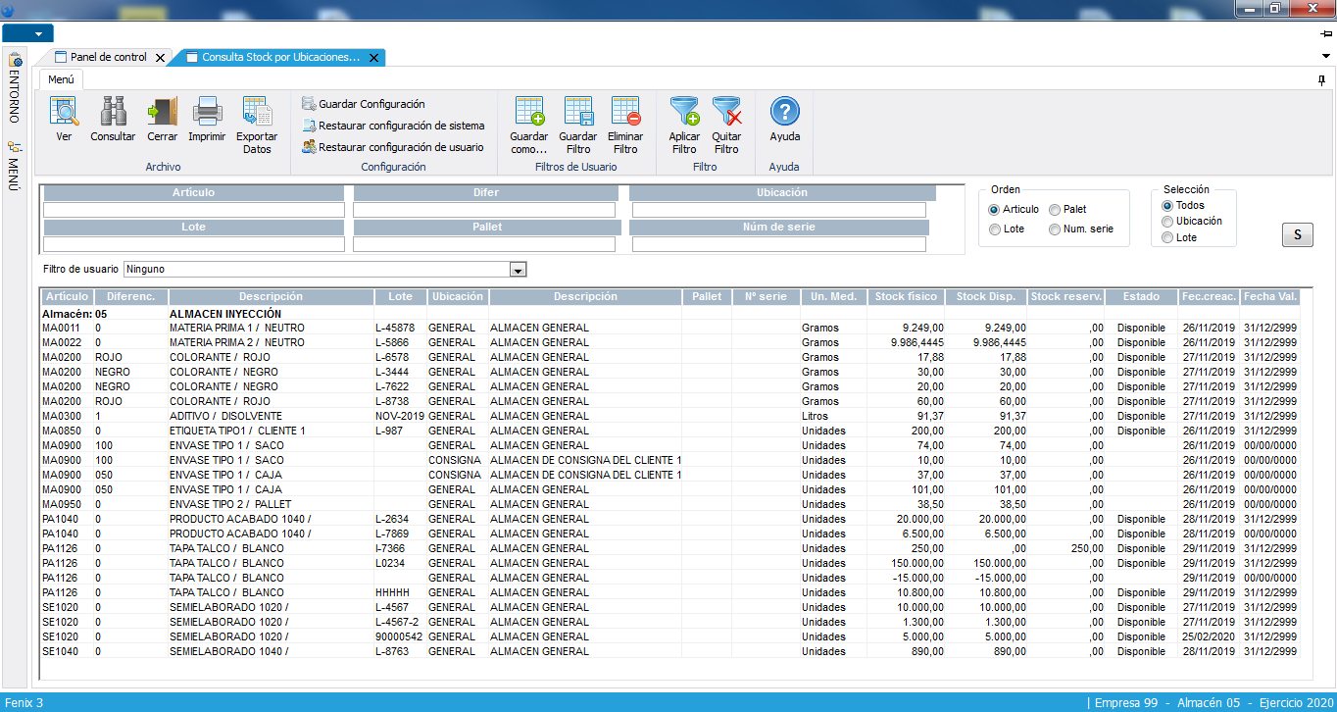The image size is (1337, 712).
Task: Open the blue application menu dropdown
Action: click(27, 33)
